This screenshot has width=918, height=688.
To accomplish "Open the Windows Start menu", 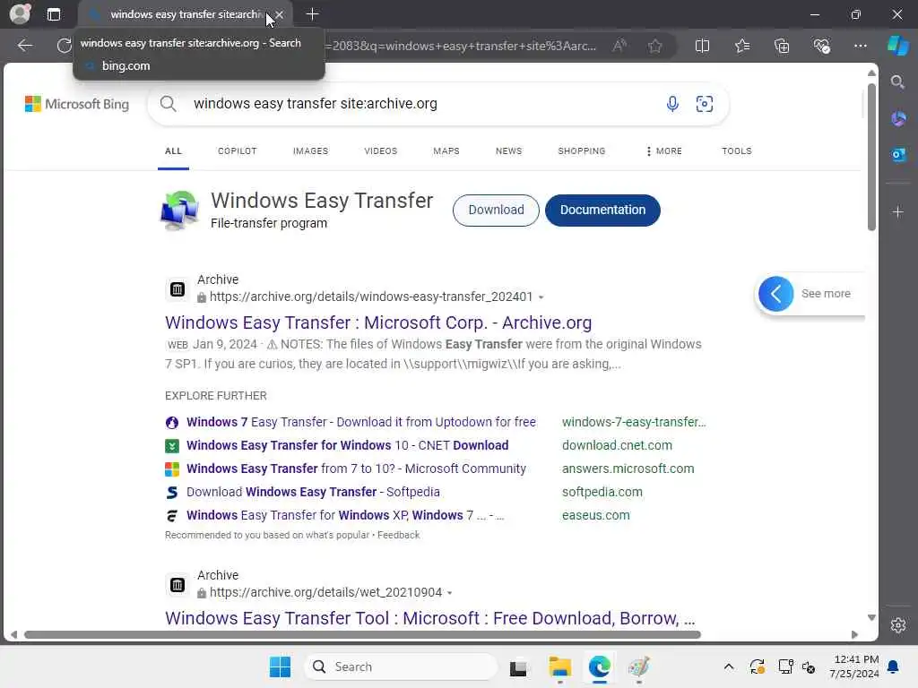I will 280,666.
